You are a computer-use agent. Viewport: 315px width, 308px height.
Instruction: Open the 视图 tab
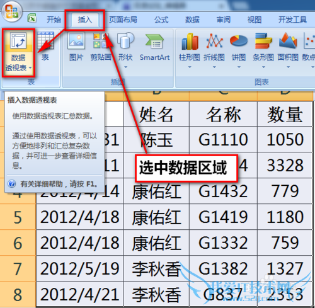tap(255, 20)
